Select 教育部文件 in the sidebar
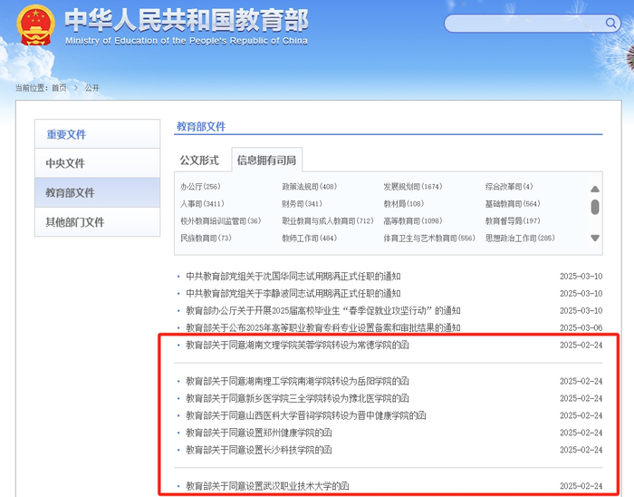634x497 pixels. point(98,192)
